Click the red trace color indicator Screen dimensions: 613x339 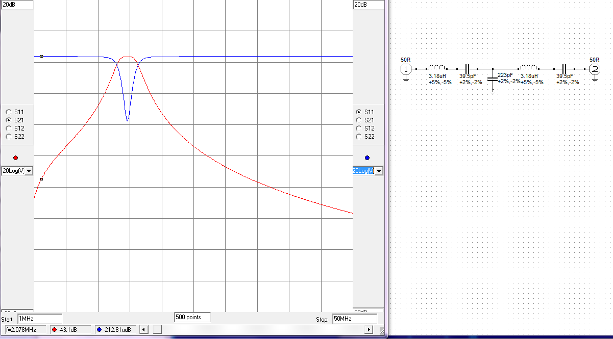pyautogui.click(x=15, y=158)
